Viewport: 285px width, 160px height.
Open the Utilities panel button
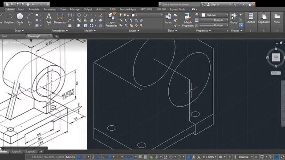click(251, 18)
